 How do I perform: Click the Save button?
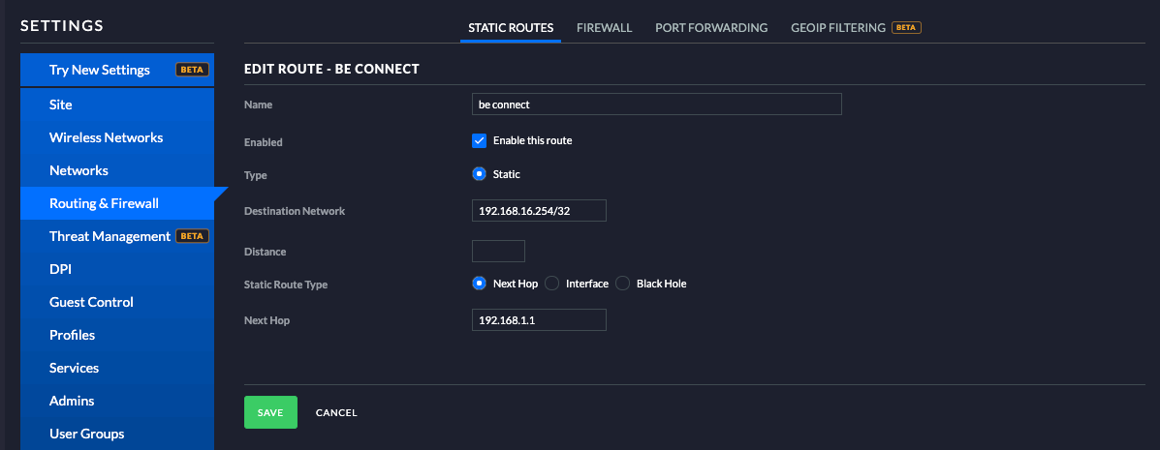point(270,412)
